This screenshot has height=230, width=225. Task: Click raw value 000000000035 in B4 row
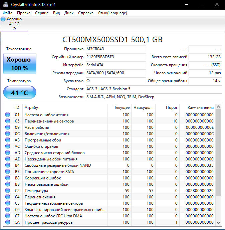(x=199, y=165)
